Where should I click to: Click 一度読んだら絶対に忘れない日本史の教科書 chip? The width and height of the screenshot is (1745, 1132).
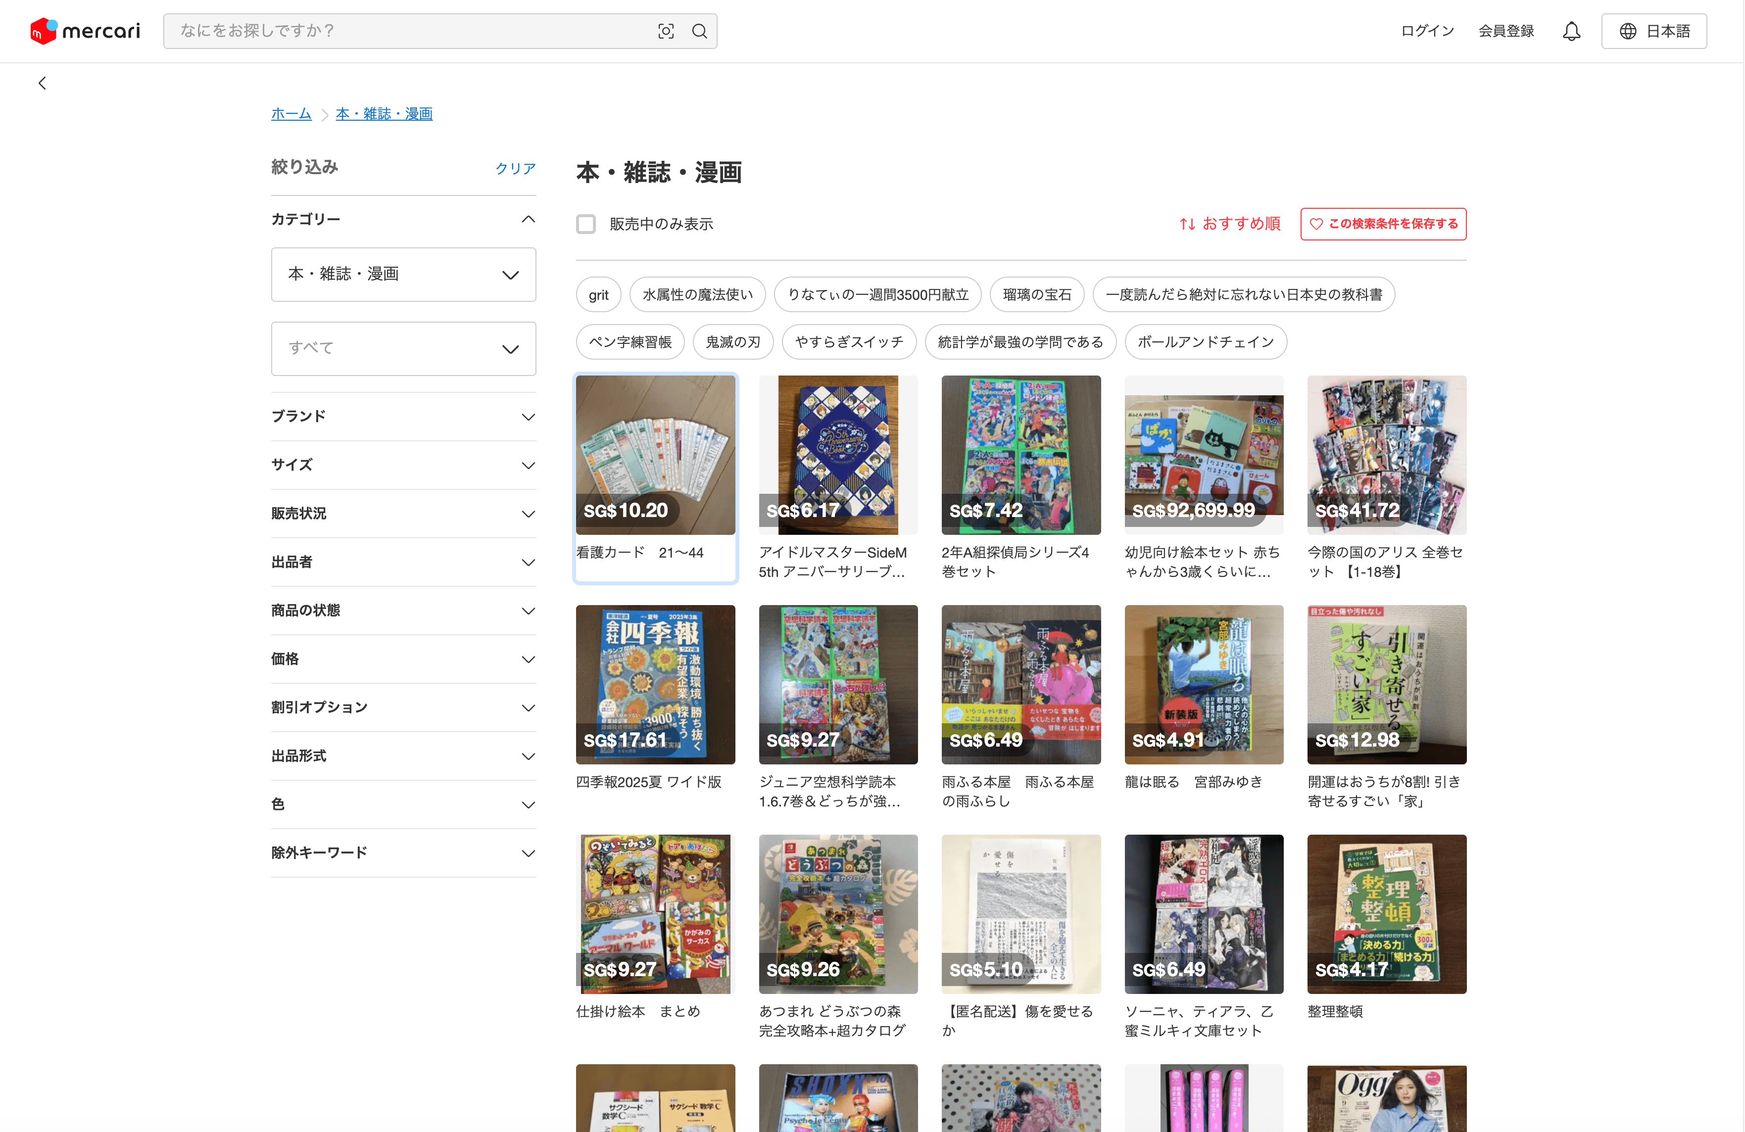1244,294
